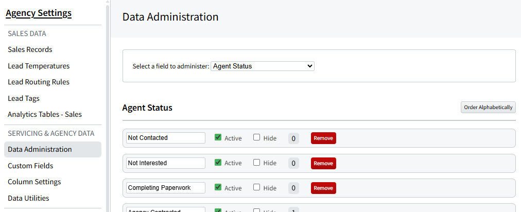Click the SALES DATA section label
The width and height of the screenshot is (521, 212).
[27, 33]
